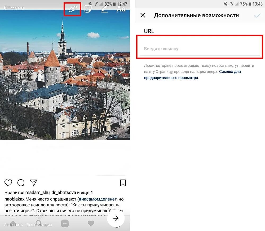The image size is (265, 231).
Task: Open Ссылка для предварительного просмотра link
Action: [x=192, y=75]
